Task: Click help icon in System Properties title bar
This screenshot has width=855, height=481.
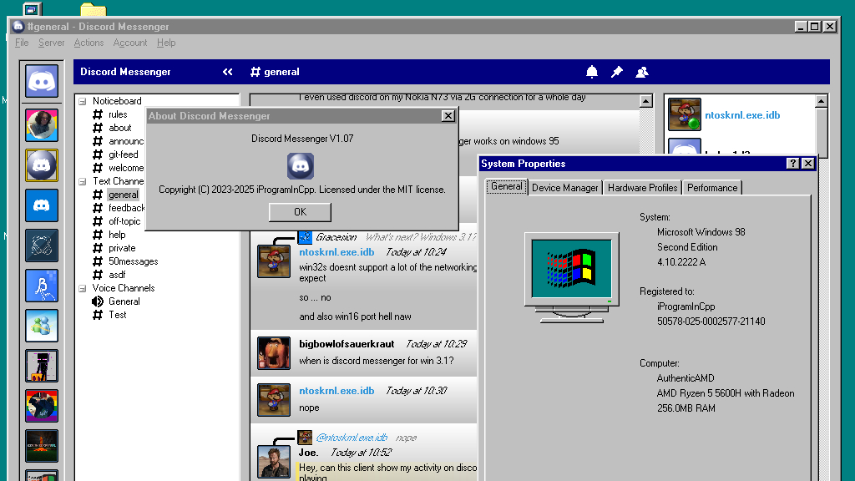Action: tap(793, 164)
